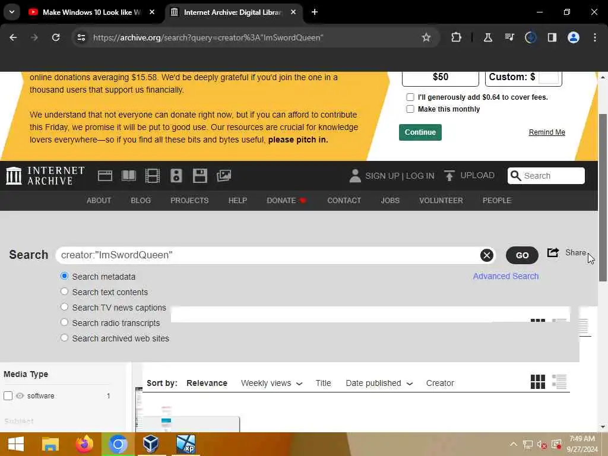The width and height of the screenshot is (608, 456).
Task: Select Search metadata radio button
Action: [x=64, y=276]
